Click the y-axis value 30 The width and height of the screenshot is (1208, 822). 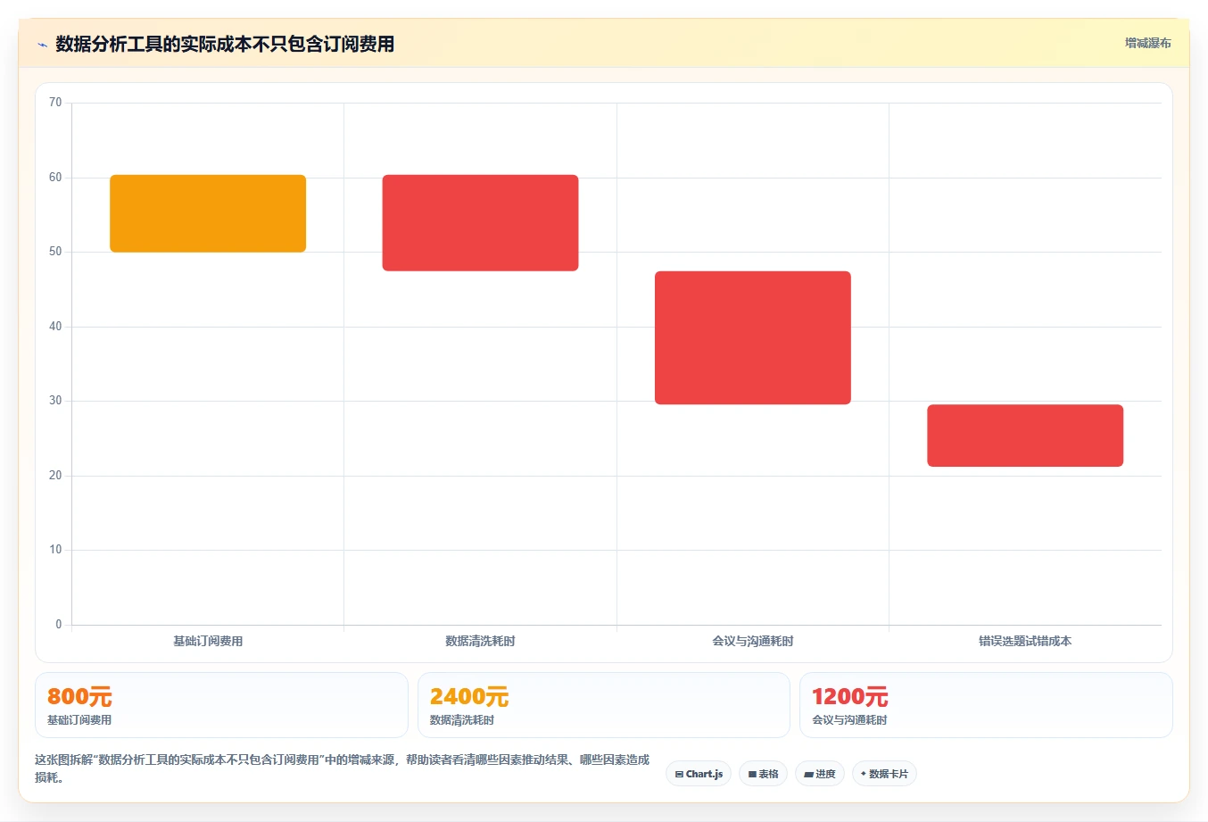tap(55, 401)
